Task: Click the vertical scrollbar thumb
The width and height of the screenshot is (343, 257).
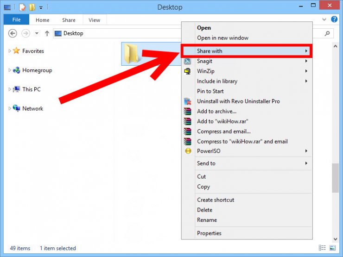Action: (x=335, y=178)
